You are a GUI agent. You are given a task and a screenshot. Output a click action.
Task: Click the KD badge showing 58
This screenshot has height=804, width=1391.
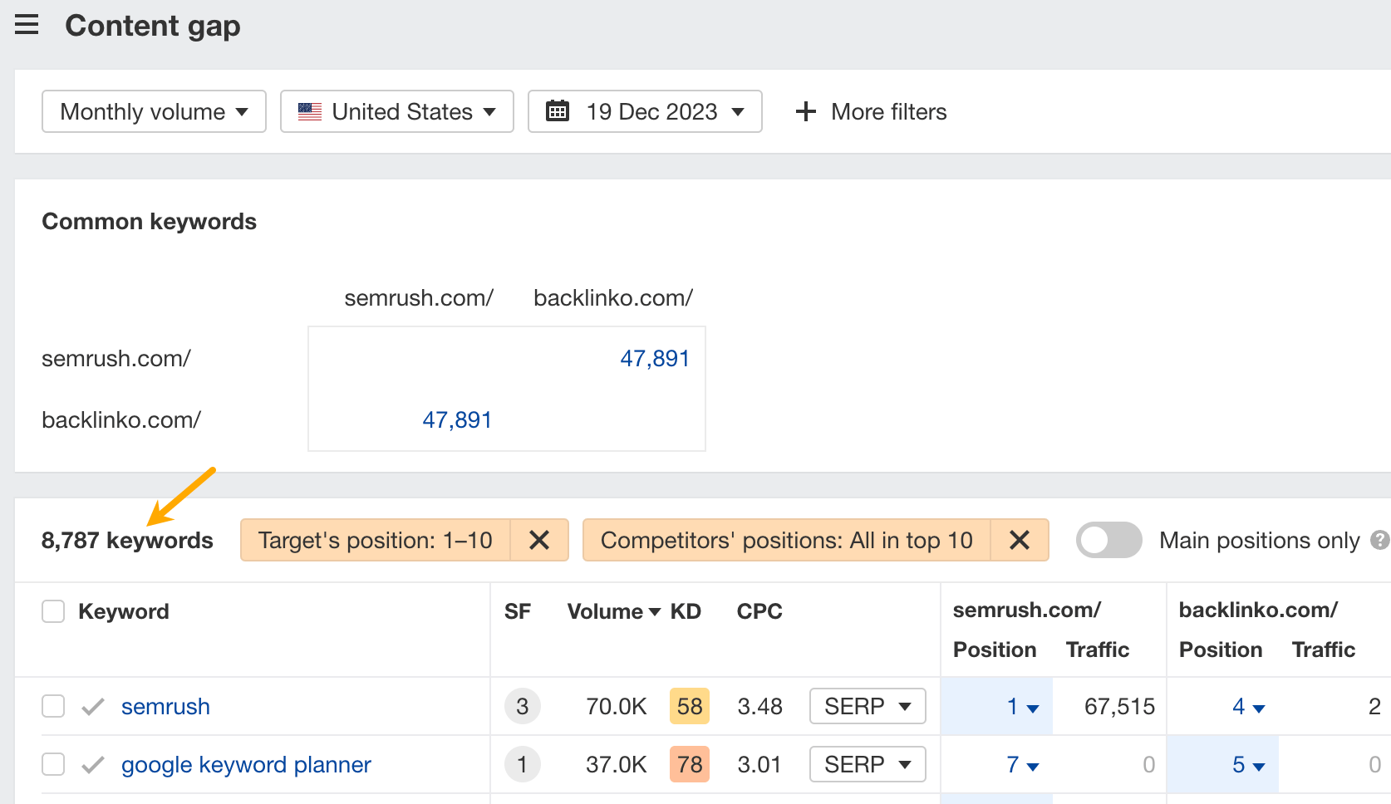click(x=689, y=706)
